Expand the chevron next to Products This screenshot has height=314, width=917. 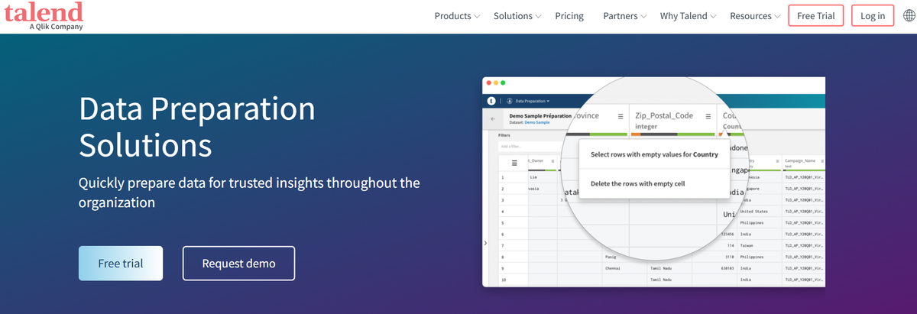(x=478, y=17)
